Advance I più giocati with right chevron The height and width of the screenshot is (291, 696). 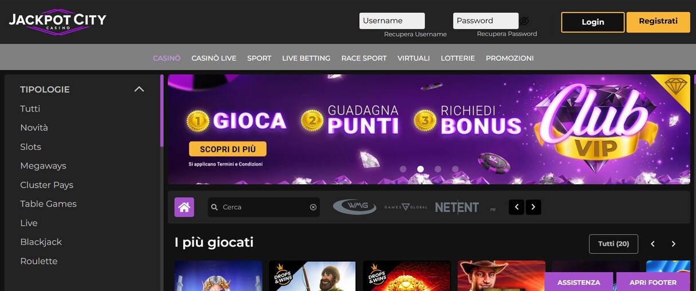[674, 244]
